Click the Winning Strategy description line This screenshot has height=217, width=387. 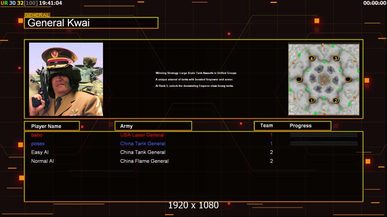pyautogui.click(x=196, y=73)
